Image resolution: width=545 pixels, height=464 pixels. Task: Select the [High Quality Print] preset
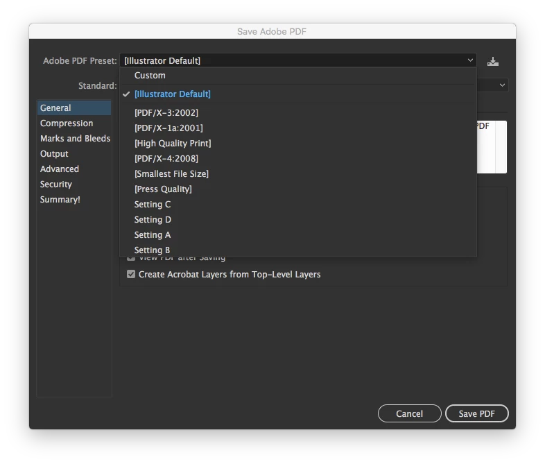[x=298, y=144]
